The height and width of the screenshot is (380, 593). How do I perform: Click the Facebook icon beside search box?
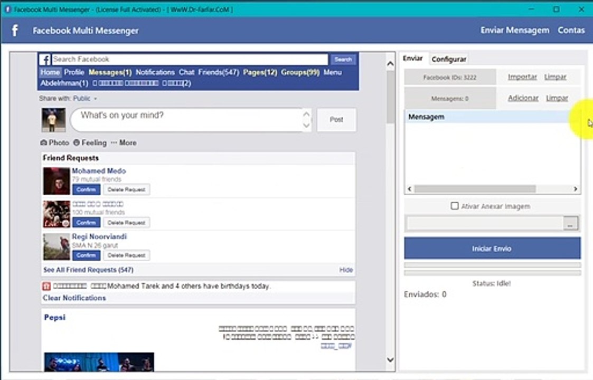[45, 59]
